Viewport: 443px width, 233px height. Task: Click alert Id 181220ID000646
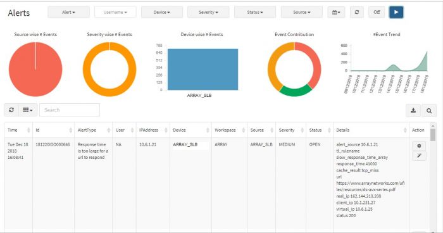[x=53, y=144]
